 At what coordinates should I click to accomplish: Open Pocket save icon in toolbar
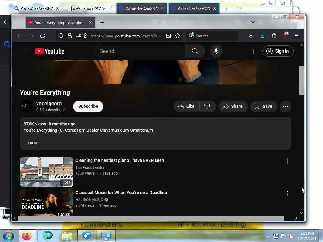pos(251,36)
